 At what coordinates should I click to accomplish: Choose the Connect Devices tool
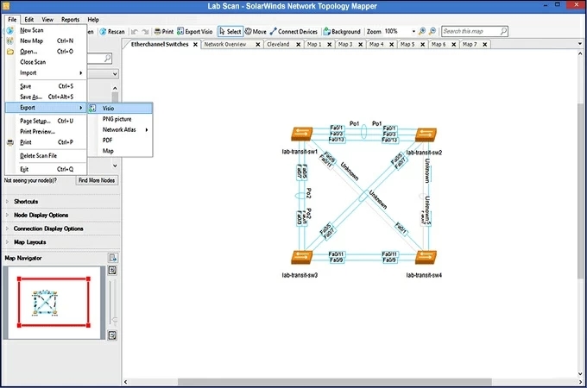[x=293, y=32]
